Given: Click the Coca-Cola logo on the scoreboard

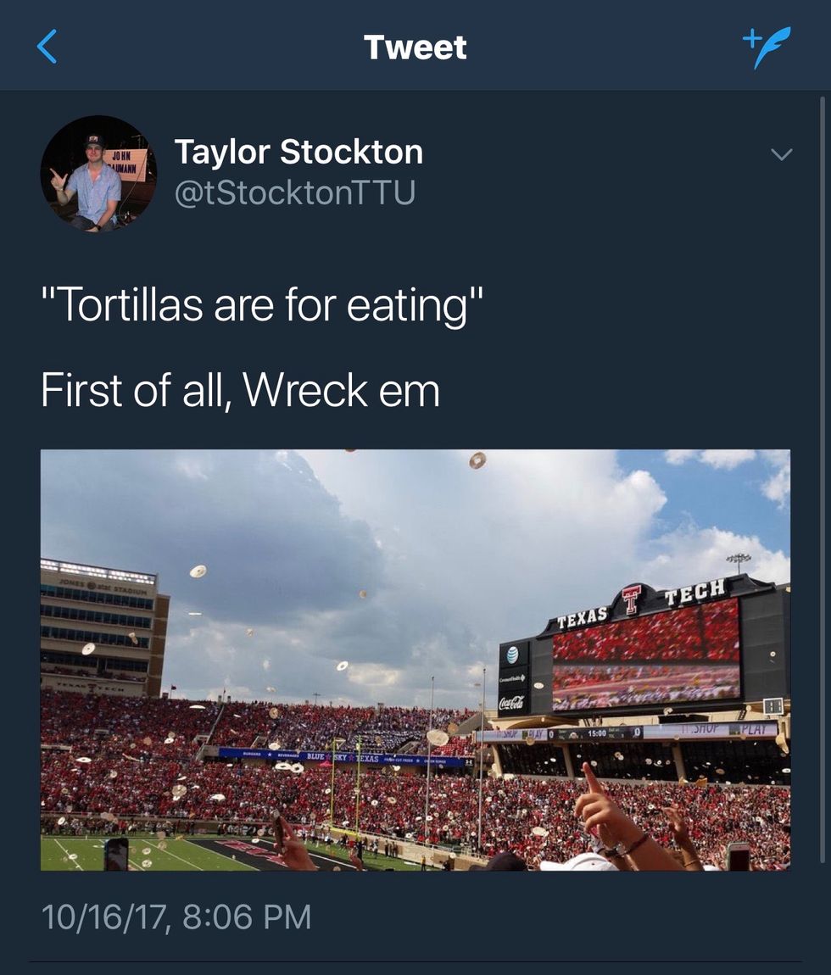Looking at the screenshot, I should 511,702.
